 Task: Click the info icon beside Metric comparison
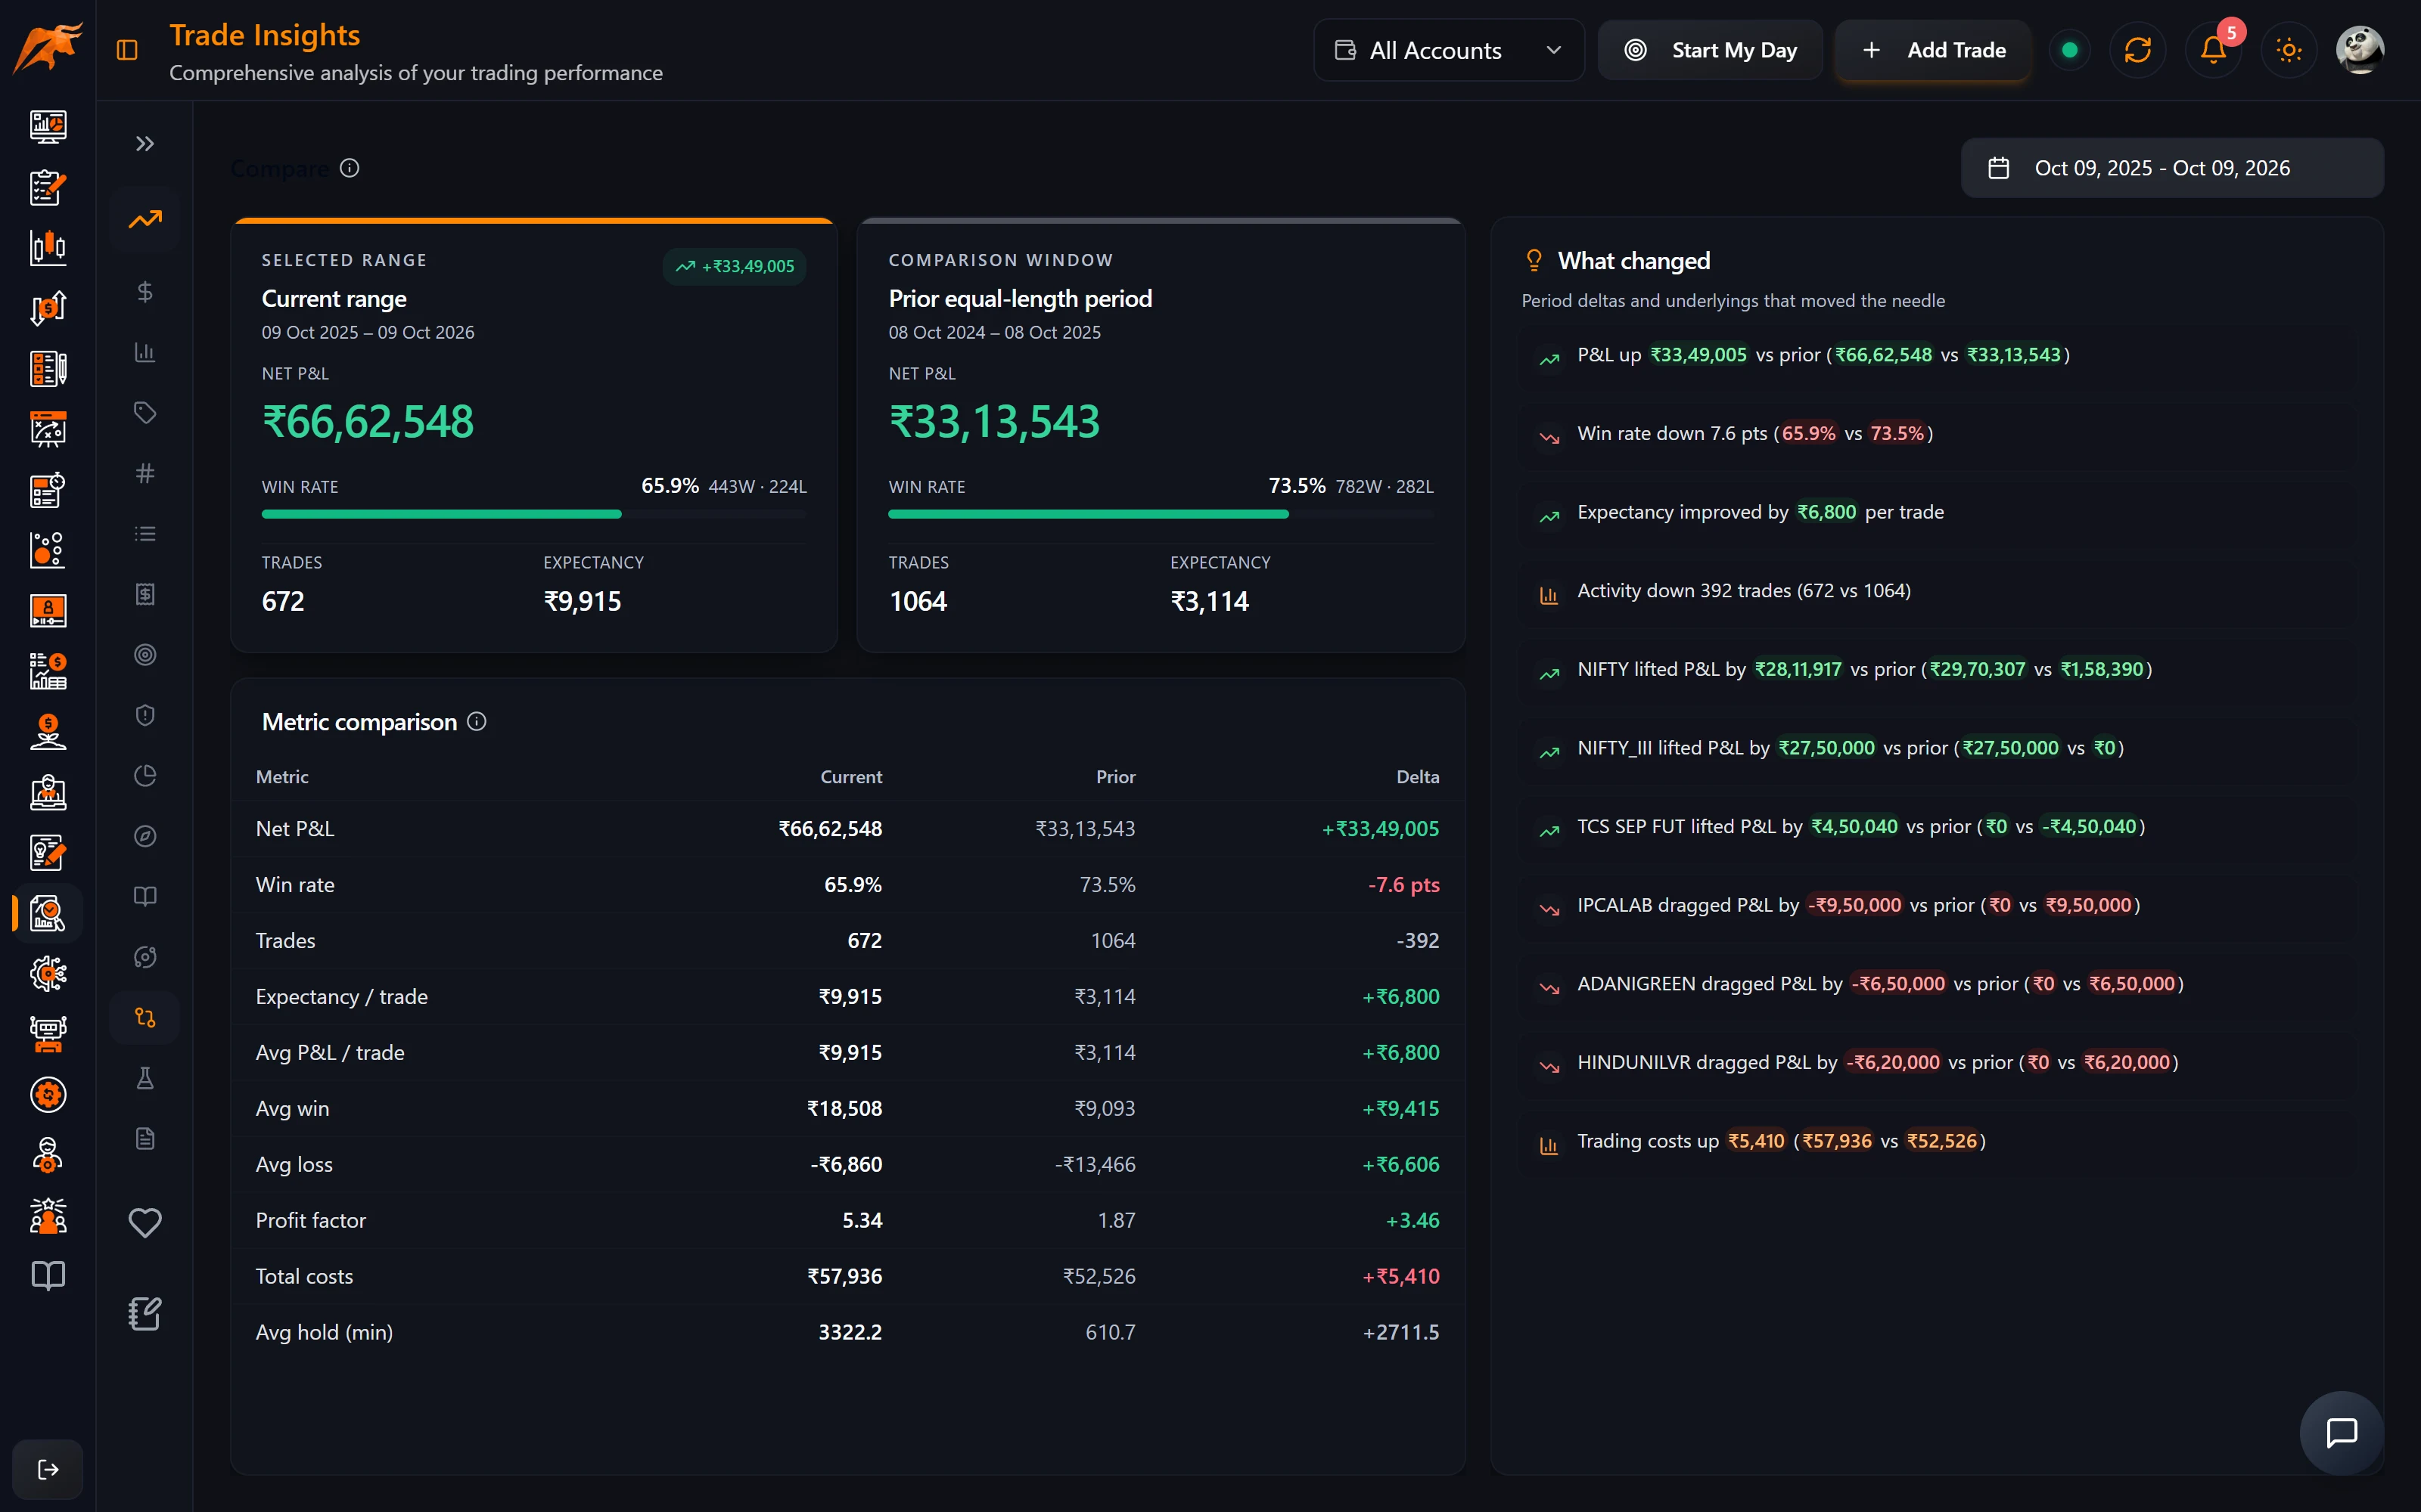477,721
